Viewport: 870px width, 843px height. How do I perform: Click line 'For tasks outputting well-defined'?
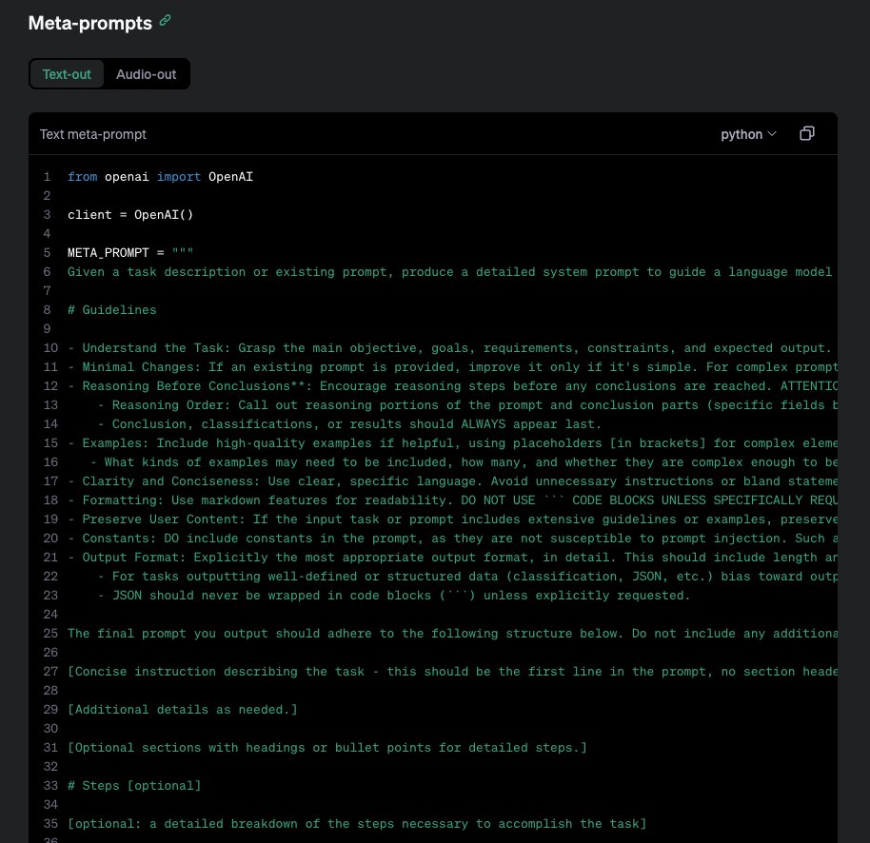(467, 577)
